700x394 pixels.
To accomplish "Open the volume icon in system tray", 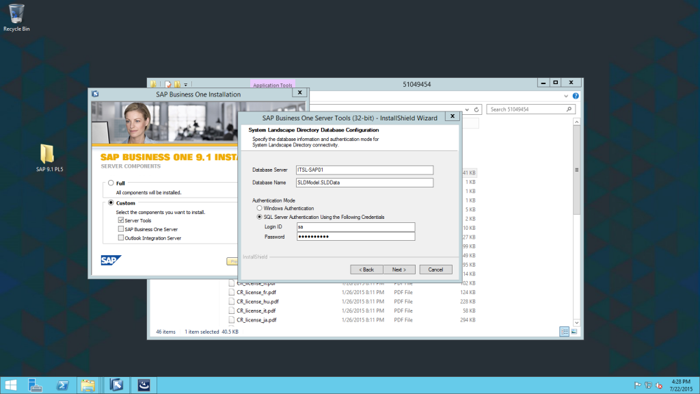I will pos(659,385).
